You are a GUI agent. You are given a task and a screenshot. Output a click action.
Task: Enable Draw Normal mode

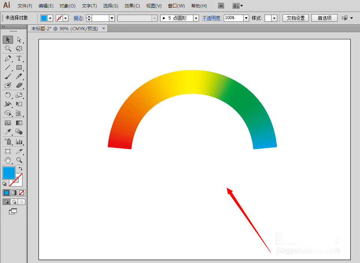pyautogui.click(x=7, y=202)
